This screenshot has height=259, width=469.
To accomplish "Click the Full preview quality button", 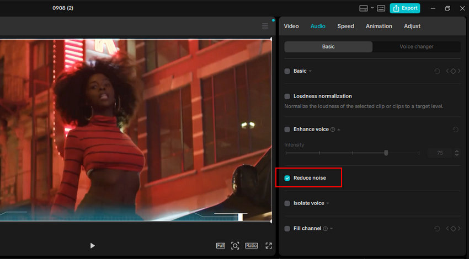I will click(221, 246).
